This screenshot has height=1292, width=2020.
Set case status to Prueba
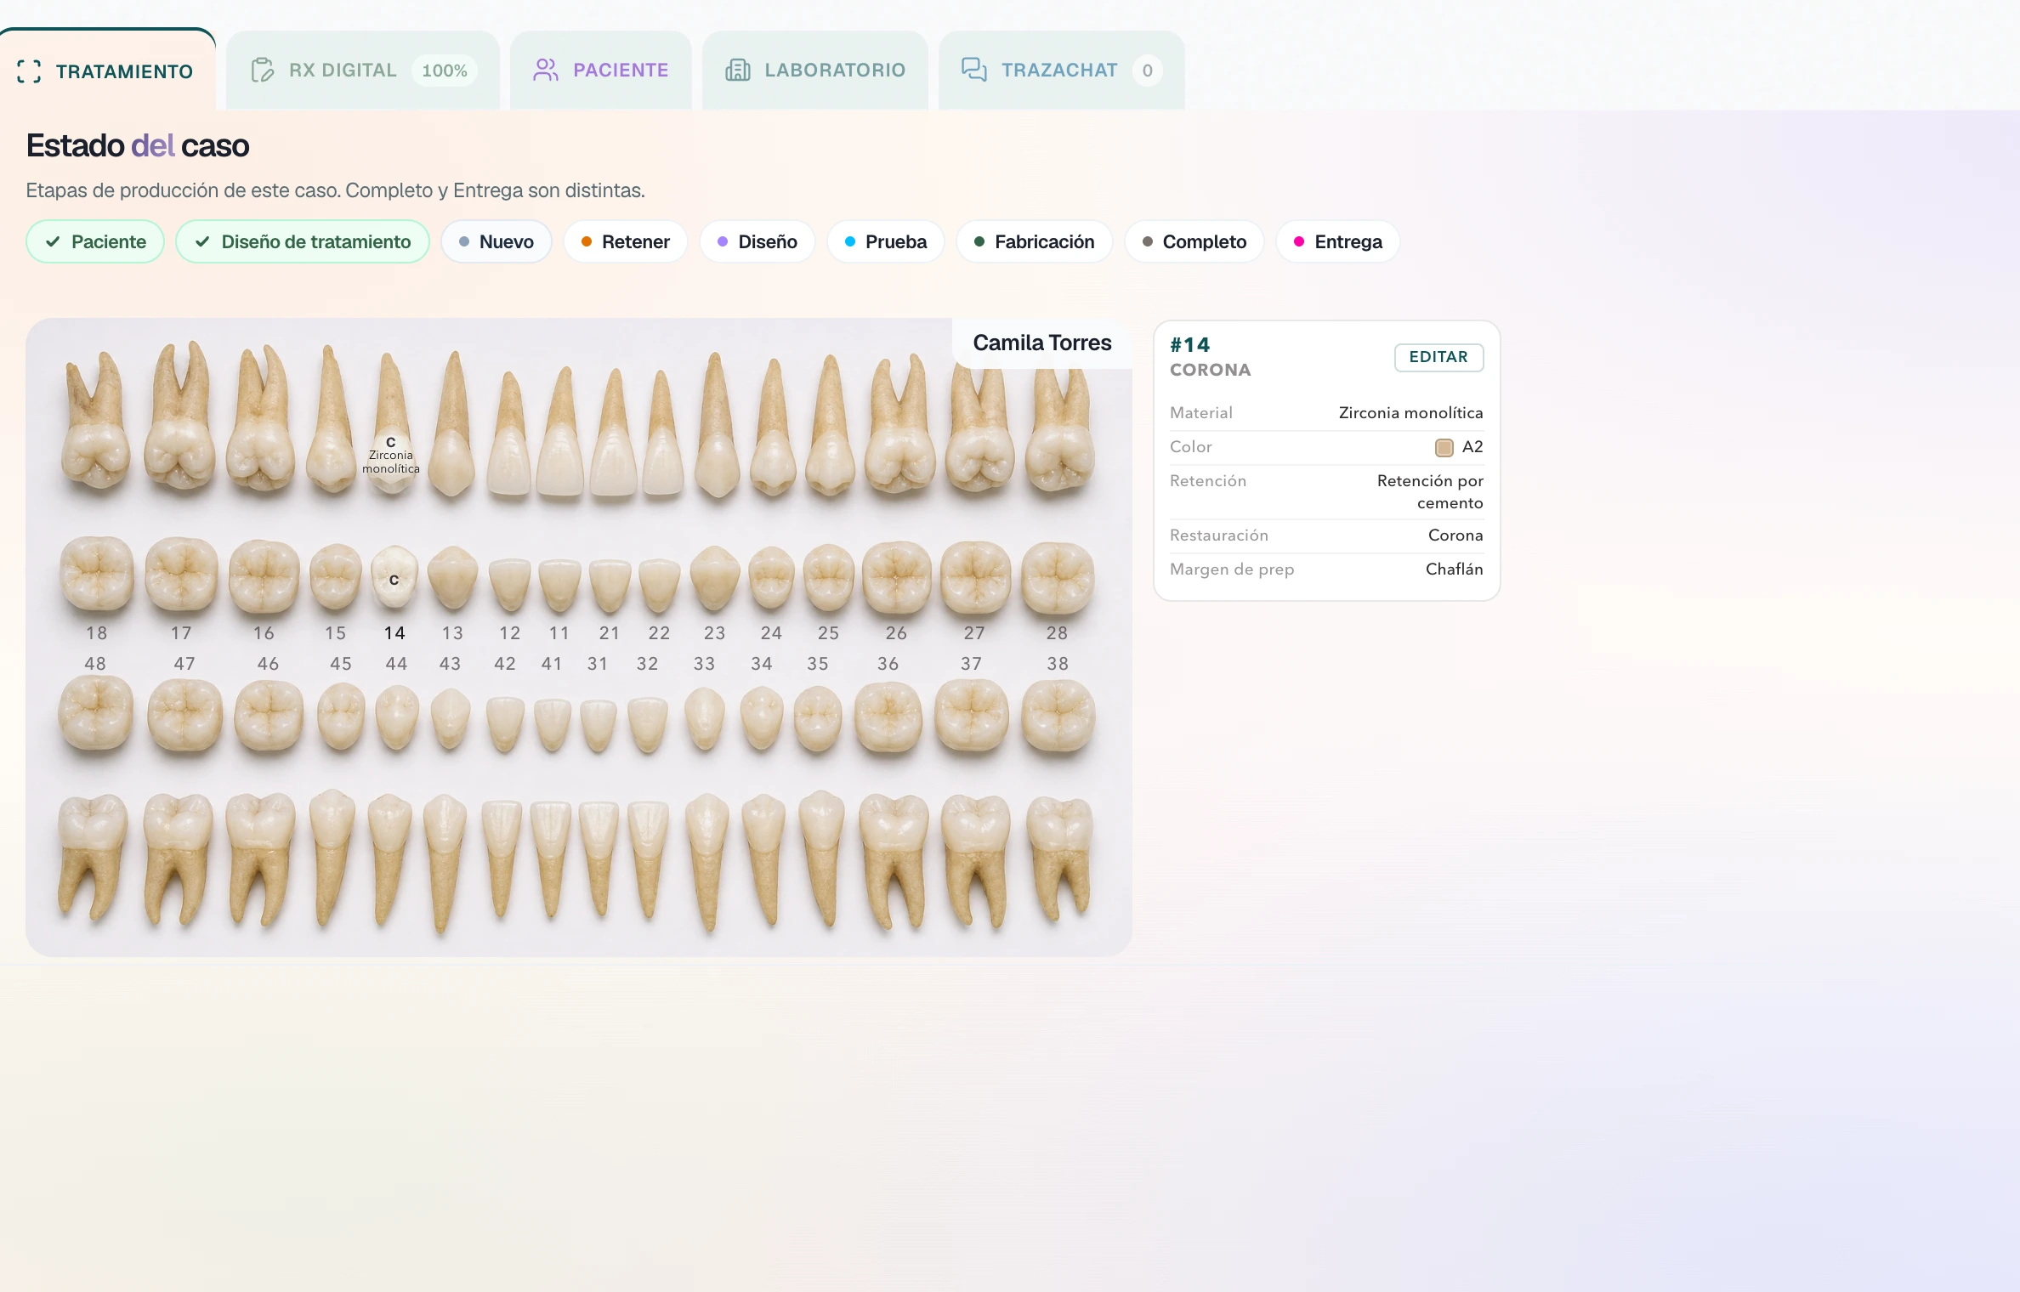(886, 241)
